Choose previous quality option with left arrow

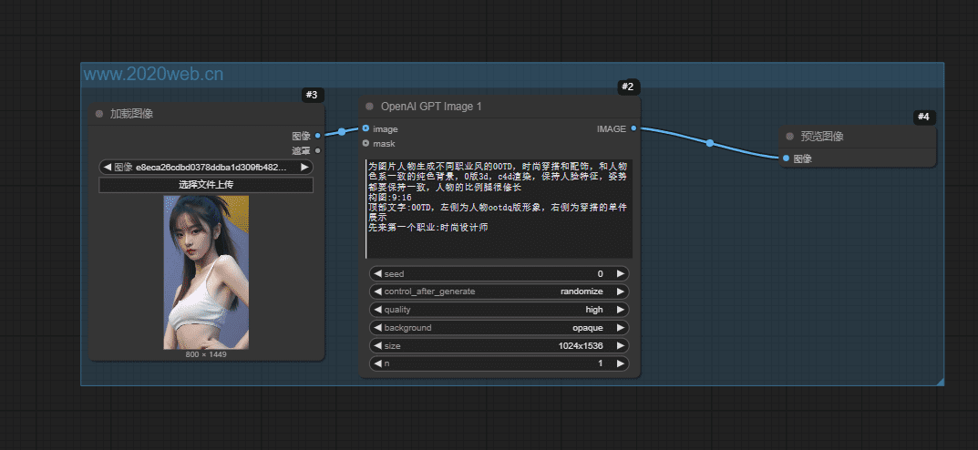click(x=377, y=310)
